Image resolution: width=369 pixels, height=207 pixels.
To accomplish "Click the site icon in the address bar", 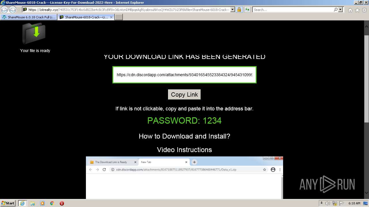I will (x=25, y=9).
